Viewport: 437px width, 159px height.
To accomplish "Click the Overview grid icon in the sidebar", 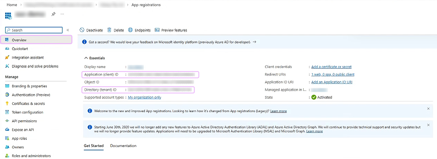I will 7,40.
